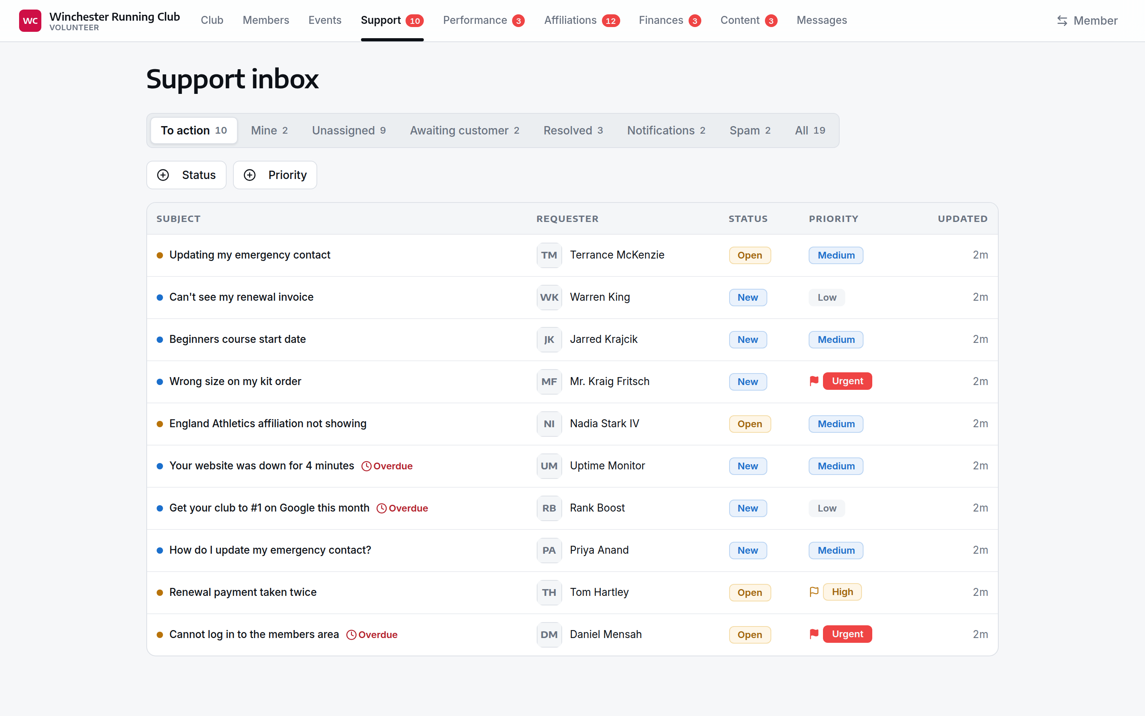Open Affiliations in the top navigation
The image size is (1145, 716).
coord(582,20)
